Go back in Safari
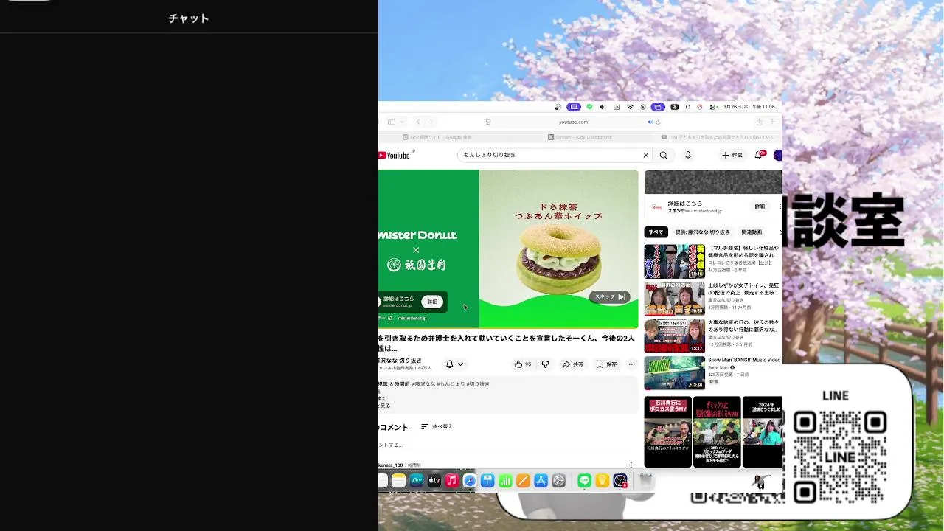This screenshot has height=531, width=944. [x=417, y=122]
